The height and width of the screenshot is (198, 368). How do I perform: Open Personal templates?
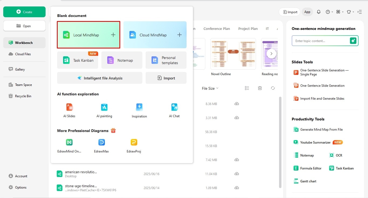coord(166,60)
